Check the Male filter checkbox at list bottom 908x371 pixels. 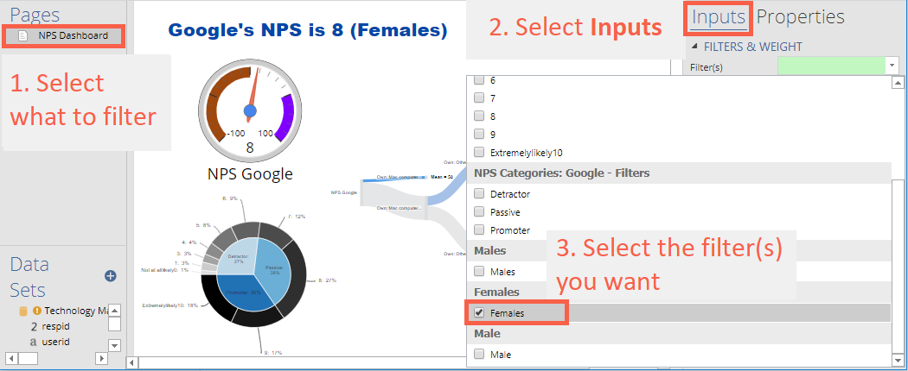[479, 355]
